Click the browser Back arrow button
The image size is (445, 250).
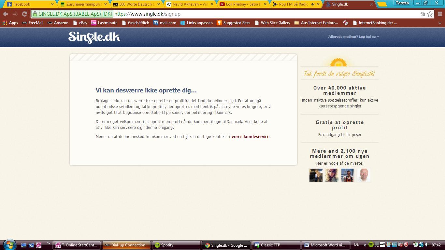(x=6, y=14)
